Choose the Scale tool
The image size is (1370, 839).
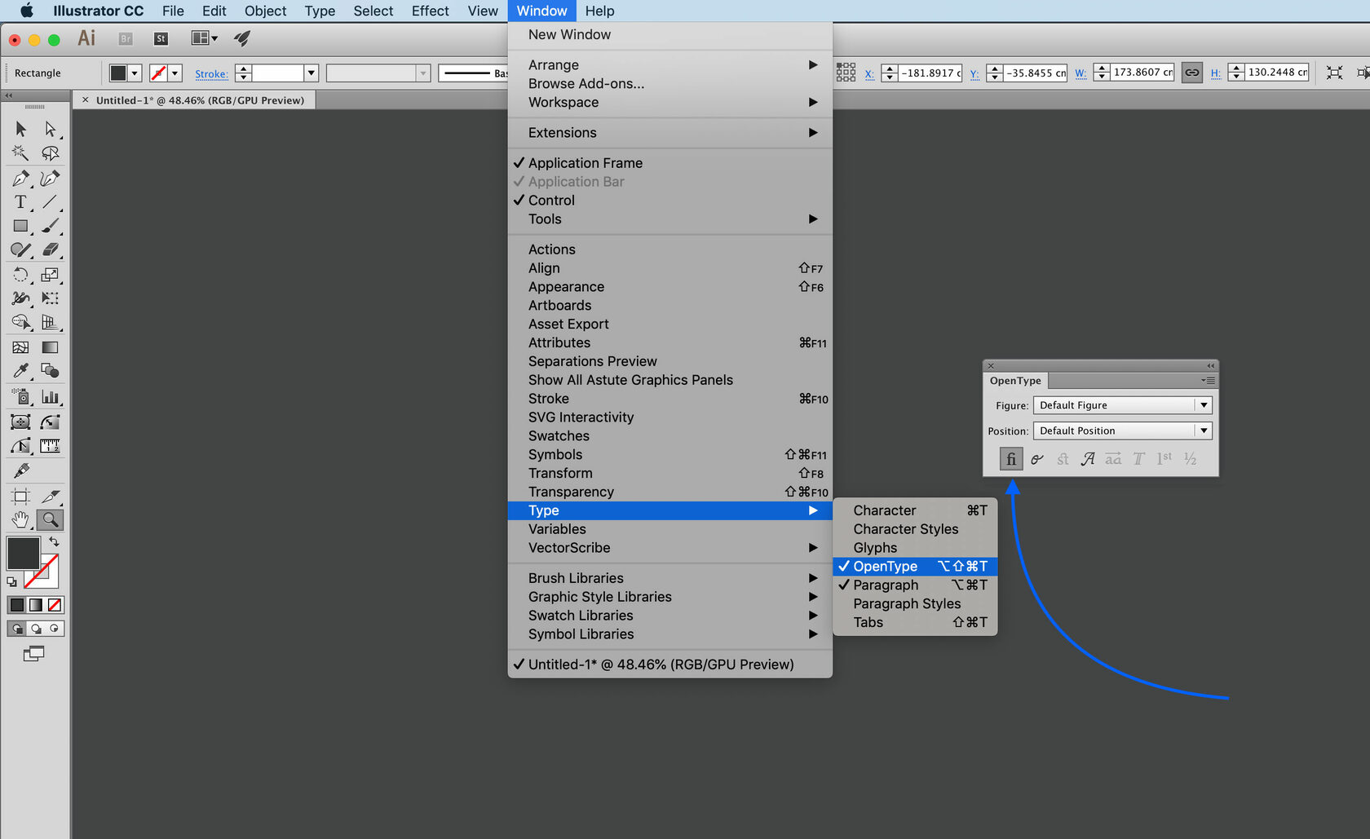coord(51,275)
